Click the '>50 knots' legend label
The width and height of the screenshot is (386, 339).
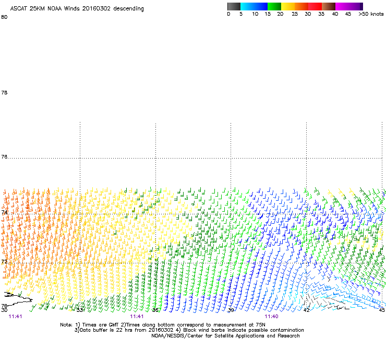click(371, 14)
